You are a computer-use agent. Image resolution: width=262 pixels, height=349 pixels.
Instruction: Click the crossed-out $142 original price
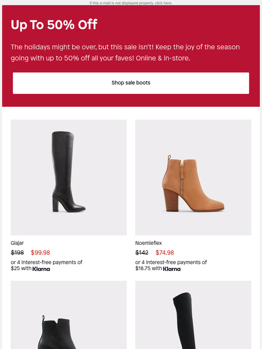[142, 253]
